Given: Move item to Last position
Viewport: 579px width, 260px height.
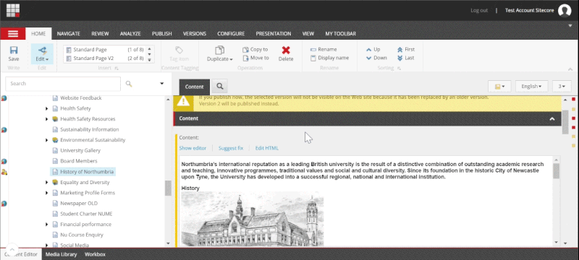Looking at the screenshot, I should pos(405,58).
